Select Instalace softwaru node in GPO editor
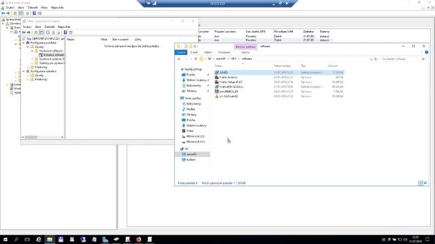 [x=54, y=55]
